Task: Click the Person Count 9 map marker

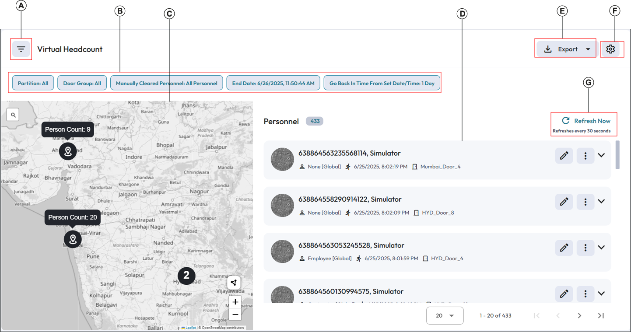Action: click(x=68, y=151)
